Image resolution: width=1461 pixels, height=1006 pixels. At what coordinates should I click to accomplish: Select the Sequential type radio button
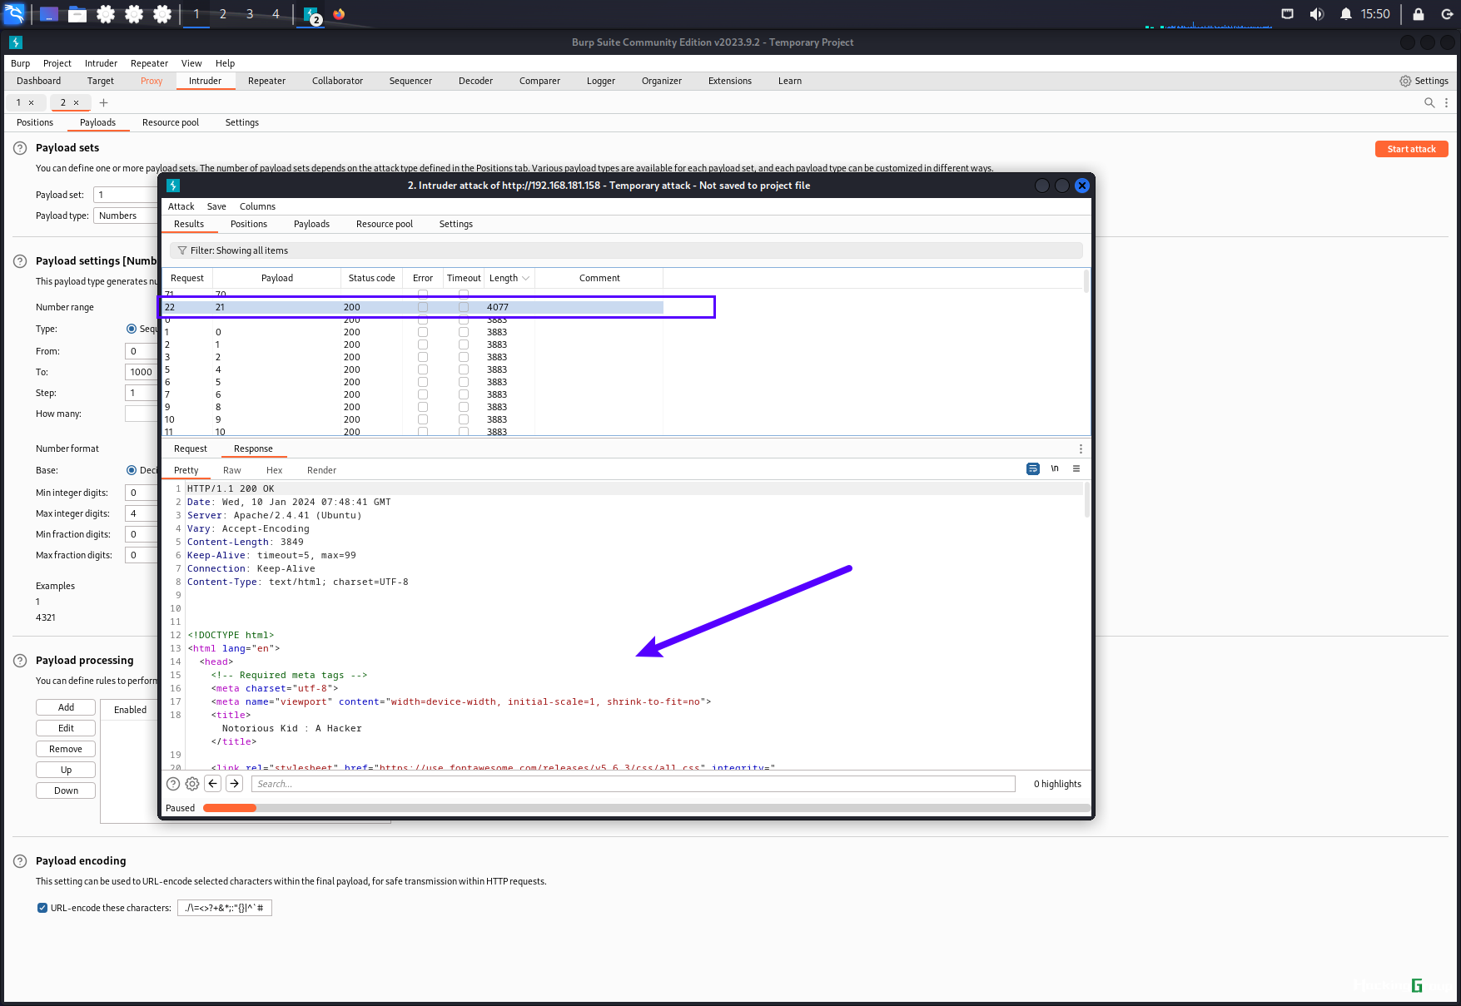[132, 329]
